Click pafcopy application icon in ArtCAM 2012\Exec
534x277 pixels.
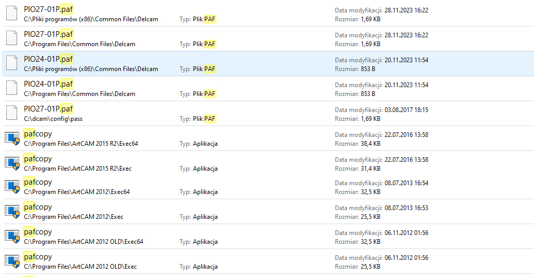[12, 212]
